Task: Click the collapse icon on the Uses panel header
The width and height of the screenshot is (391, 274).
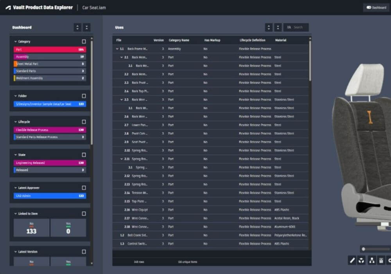Action: coord(278,27)
